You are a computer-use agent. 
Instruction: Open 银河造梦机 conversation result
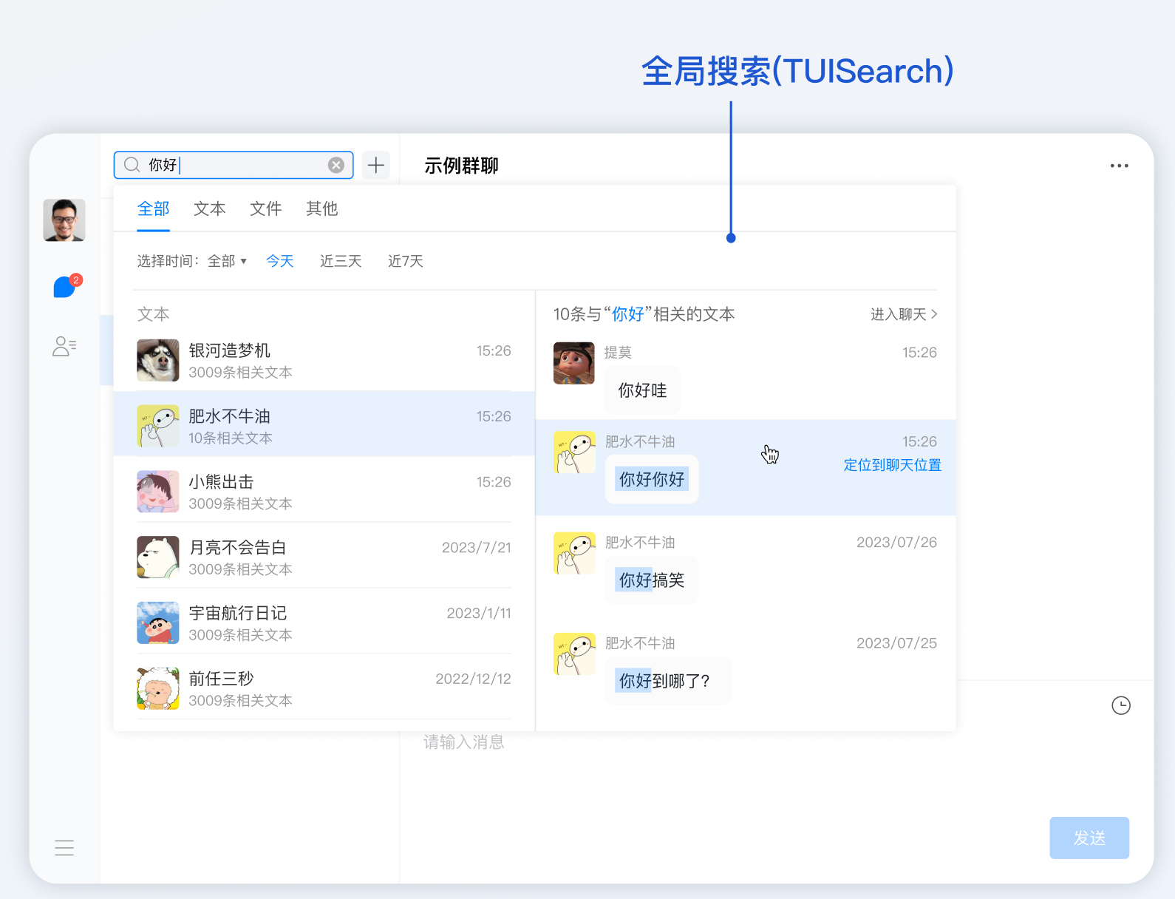click(324, 360)
